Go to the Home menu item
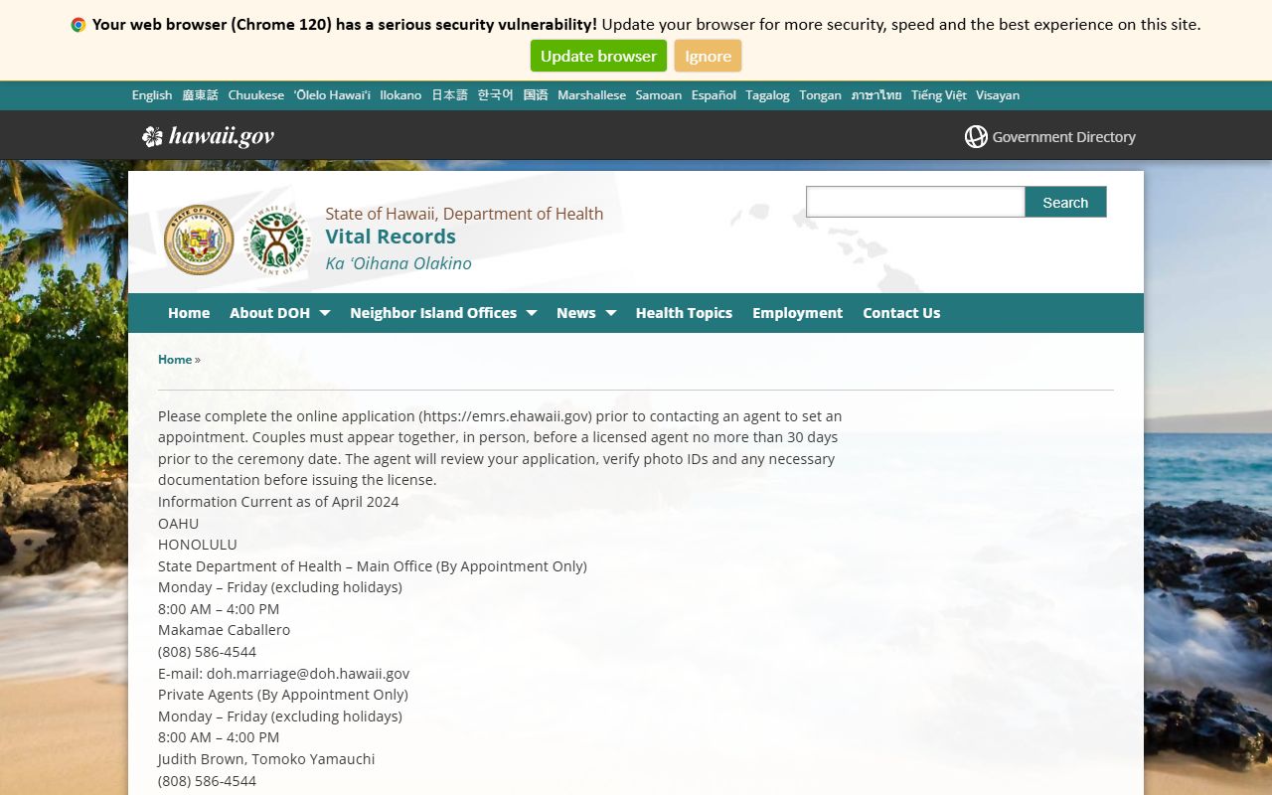Screen dimensions: 1272x795 click(x=189, y=313)
